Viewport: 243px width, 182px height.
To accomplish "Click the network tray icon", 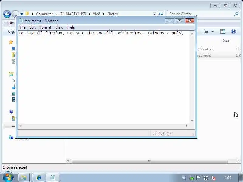I will pos(206,178).
